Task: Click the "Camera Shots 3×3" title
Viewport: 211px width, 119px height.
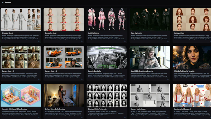Action: (8, 71)
